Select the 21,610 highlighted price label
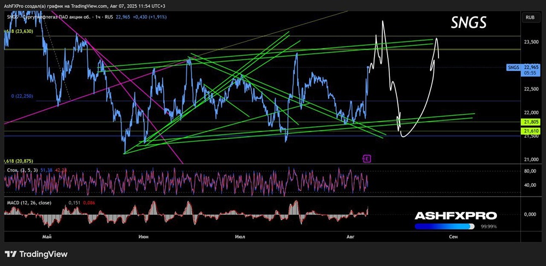The width and height of the screenshot is (546, 266). coord(530,131)
